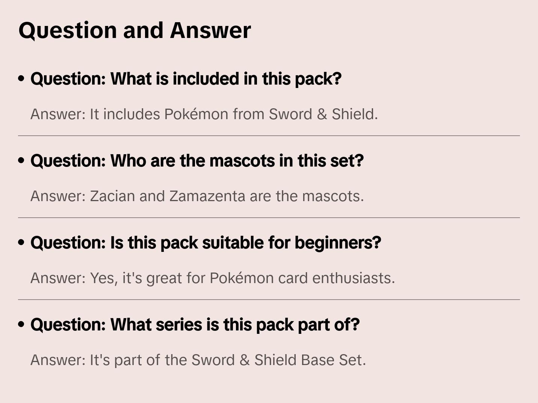Open the question about the pack's series
The width and height of the screenshot is (538, 403).
tap(195, 325)
